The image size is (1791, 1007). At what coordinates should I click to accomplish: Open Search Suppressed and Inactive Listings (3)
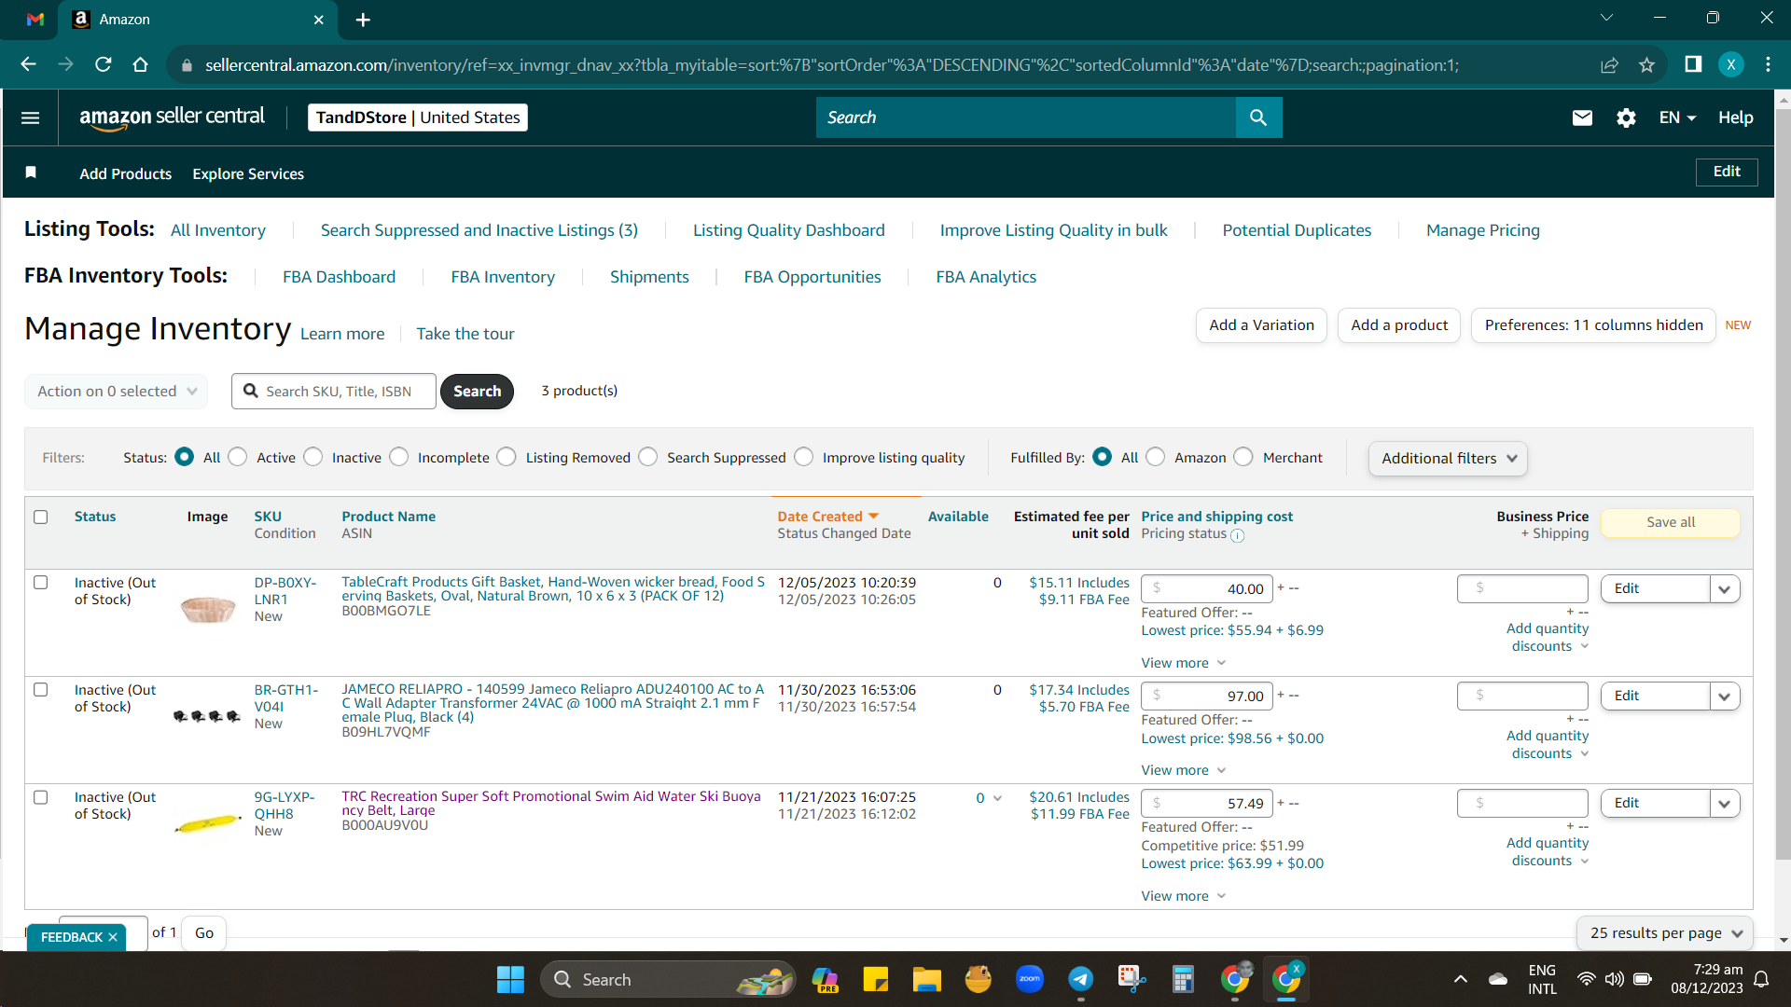tap(479, 230)
